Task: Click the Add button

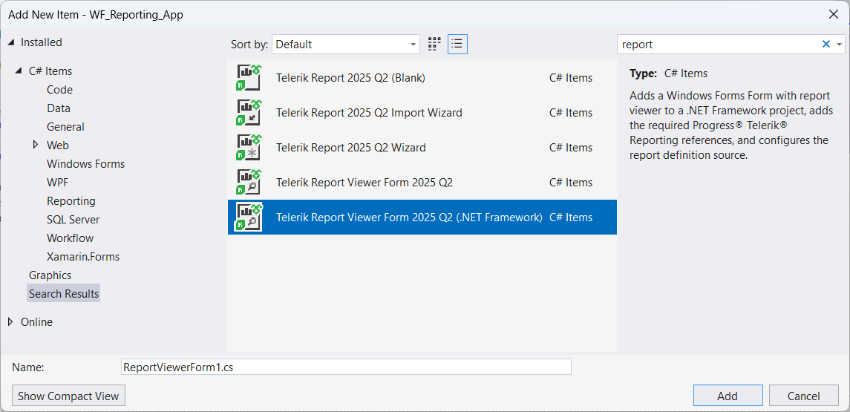Action: (728, 396)
